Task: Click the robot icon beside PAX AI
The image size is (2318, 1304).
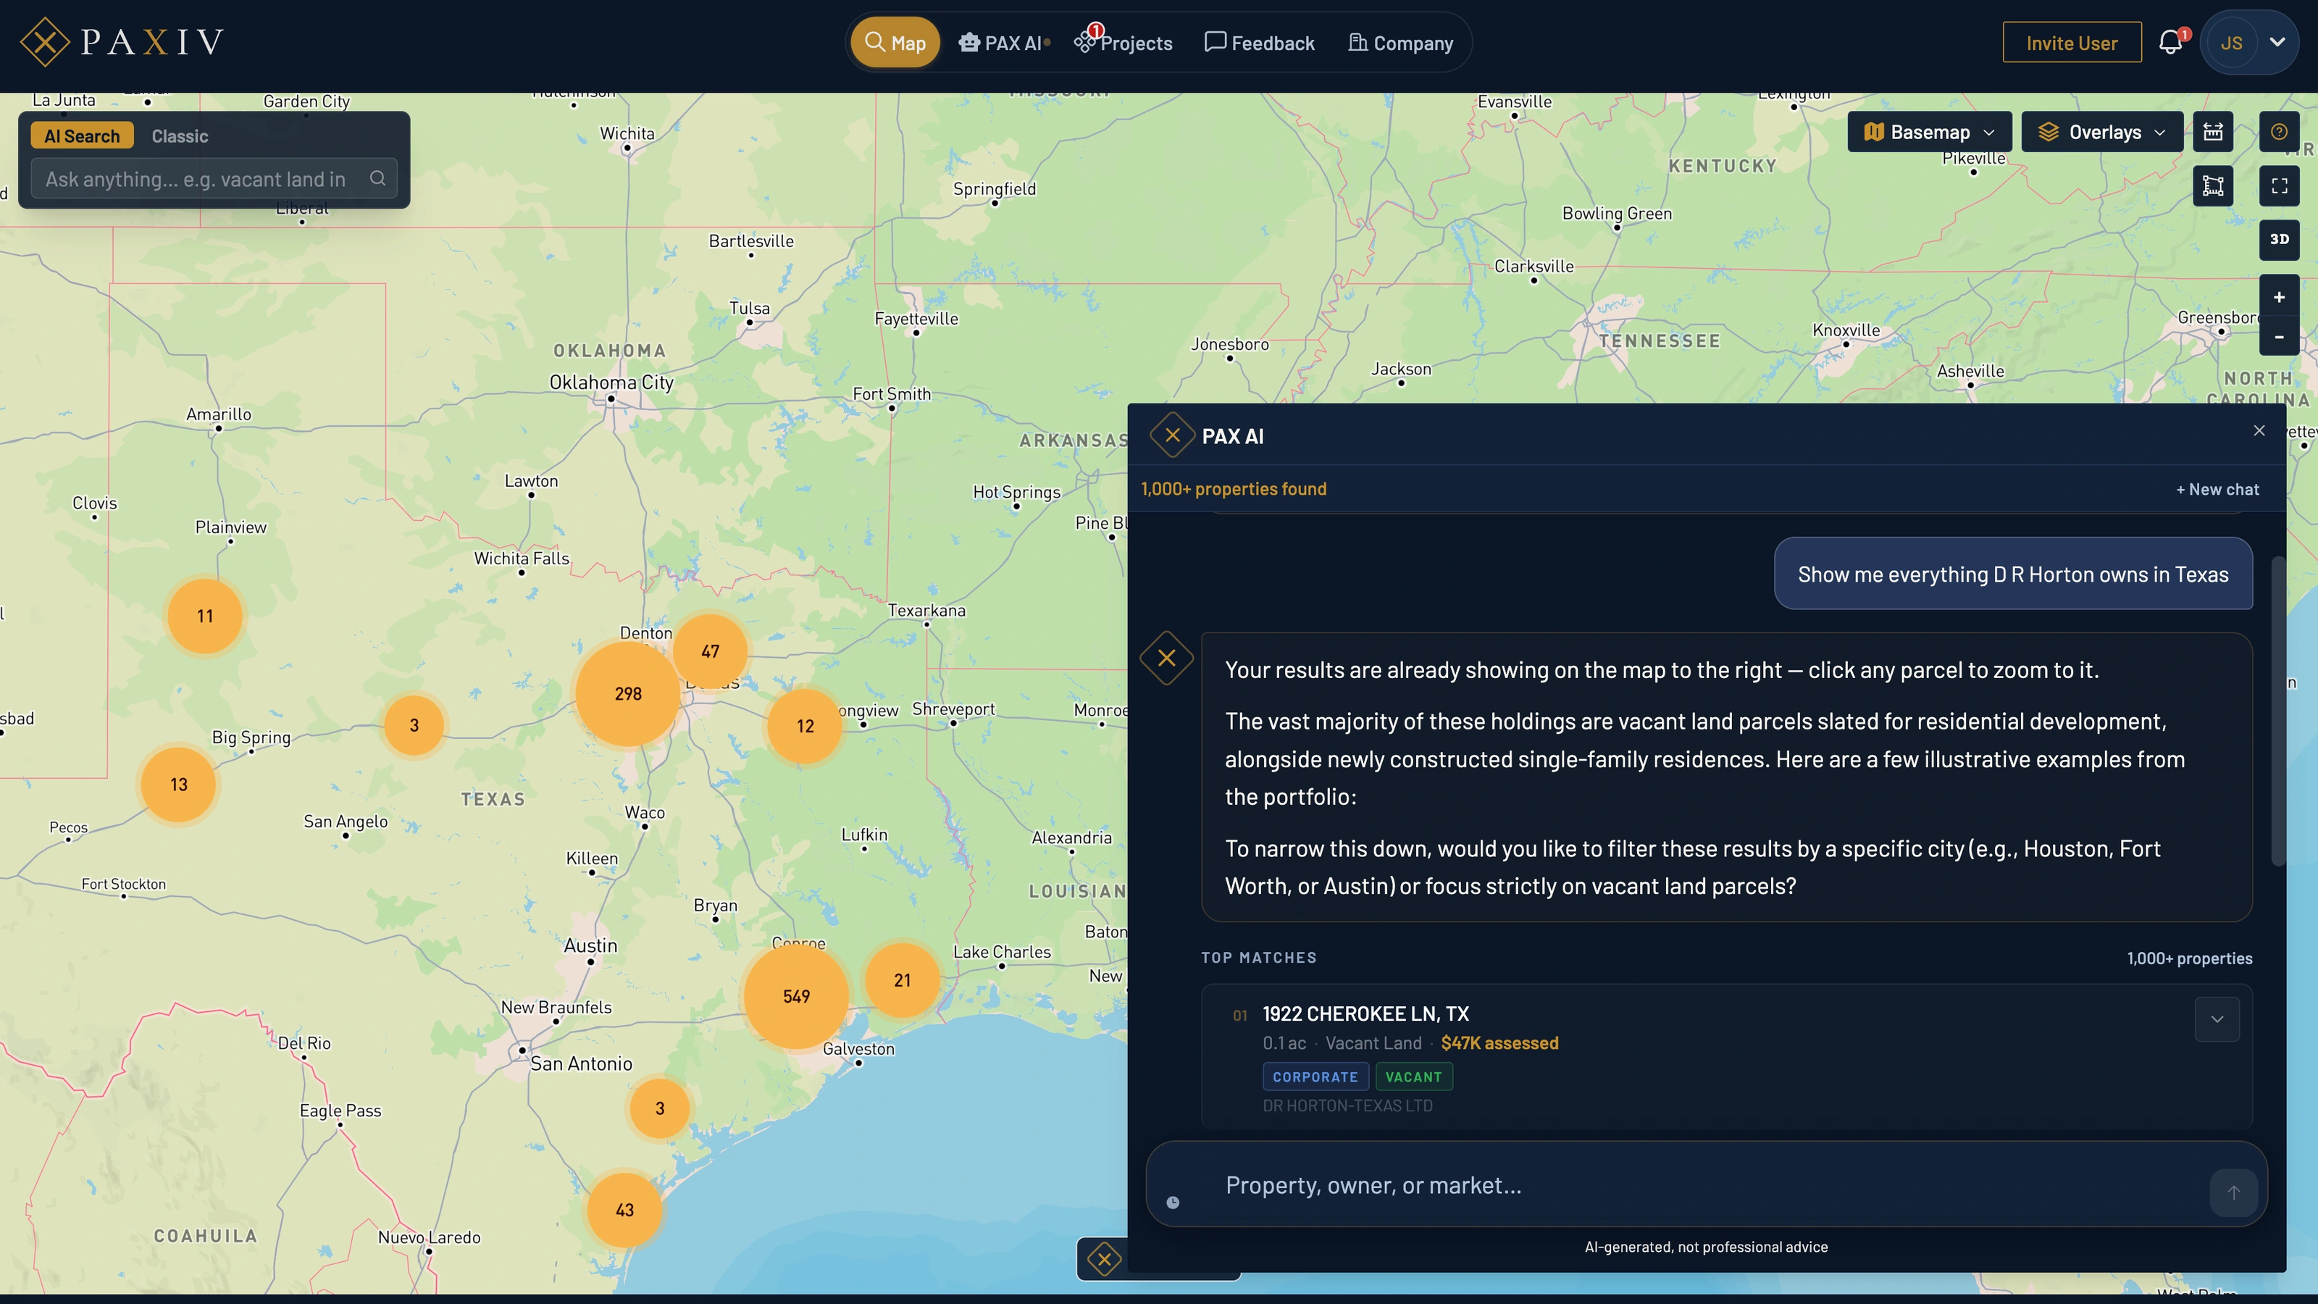Action: [968, 42]
